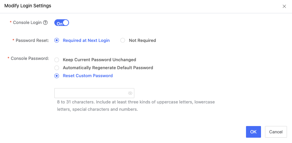Screen dimensions: 292x143
Task: Click the Console Login field label
Action: coord(27,23)
